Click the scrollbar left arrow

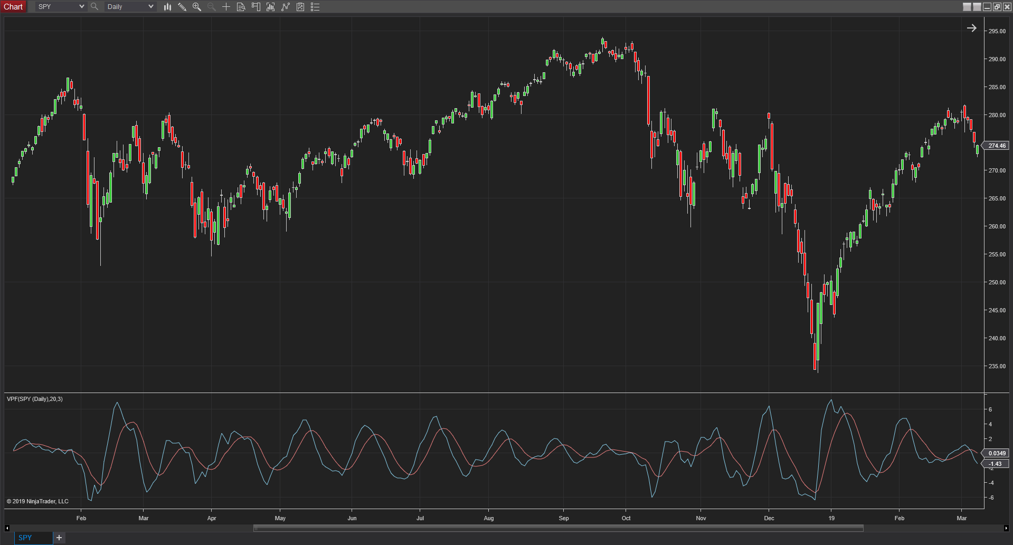[x=7, y=528]
